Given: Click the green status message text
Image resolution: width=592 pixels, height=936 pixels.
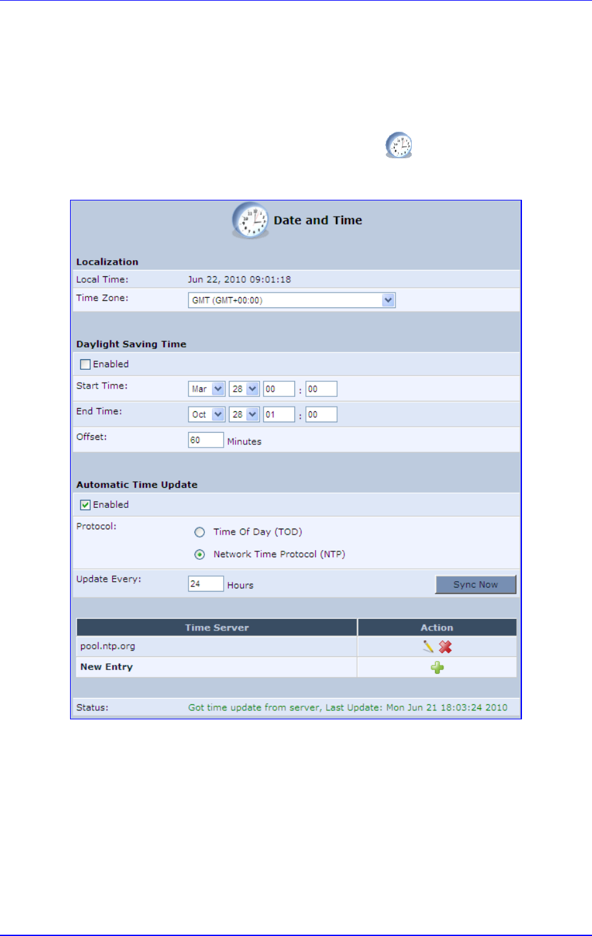Looking at the screenshot, I should 348,707.
